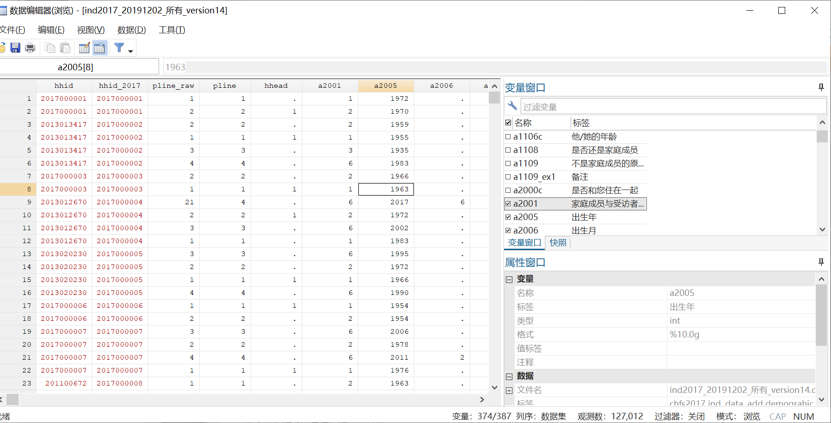The height and width of the screenshot is (423, 831).
Task: Enable the a1106c variable checkbox
Action: [x=508, y=136]
